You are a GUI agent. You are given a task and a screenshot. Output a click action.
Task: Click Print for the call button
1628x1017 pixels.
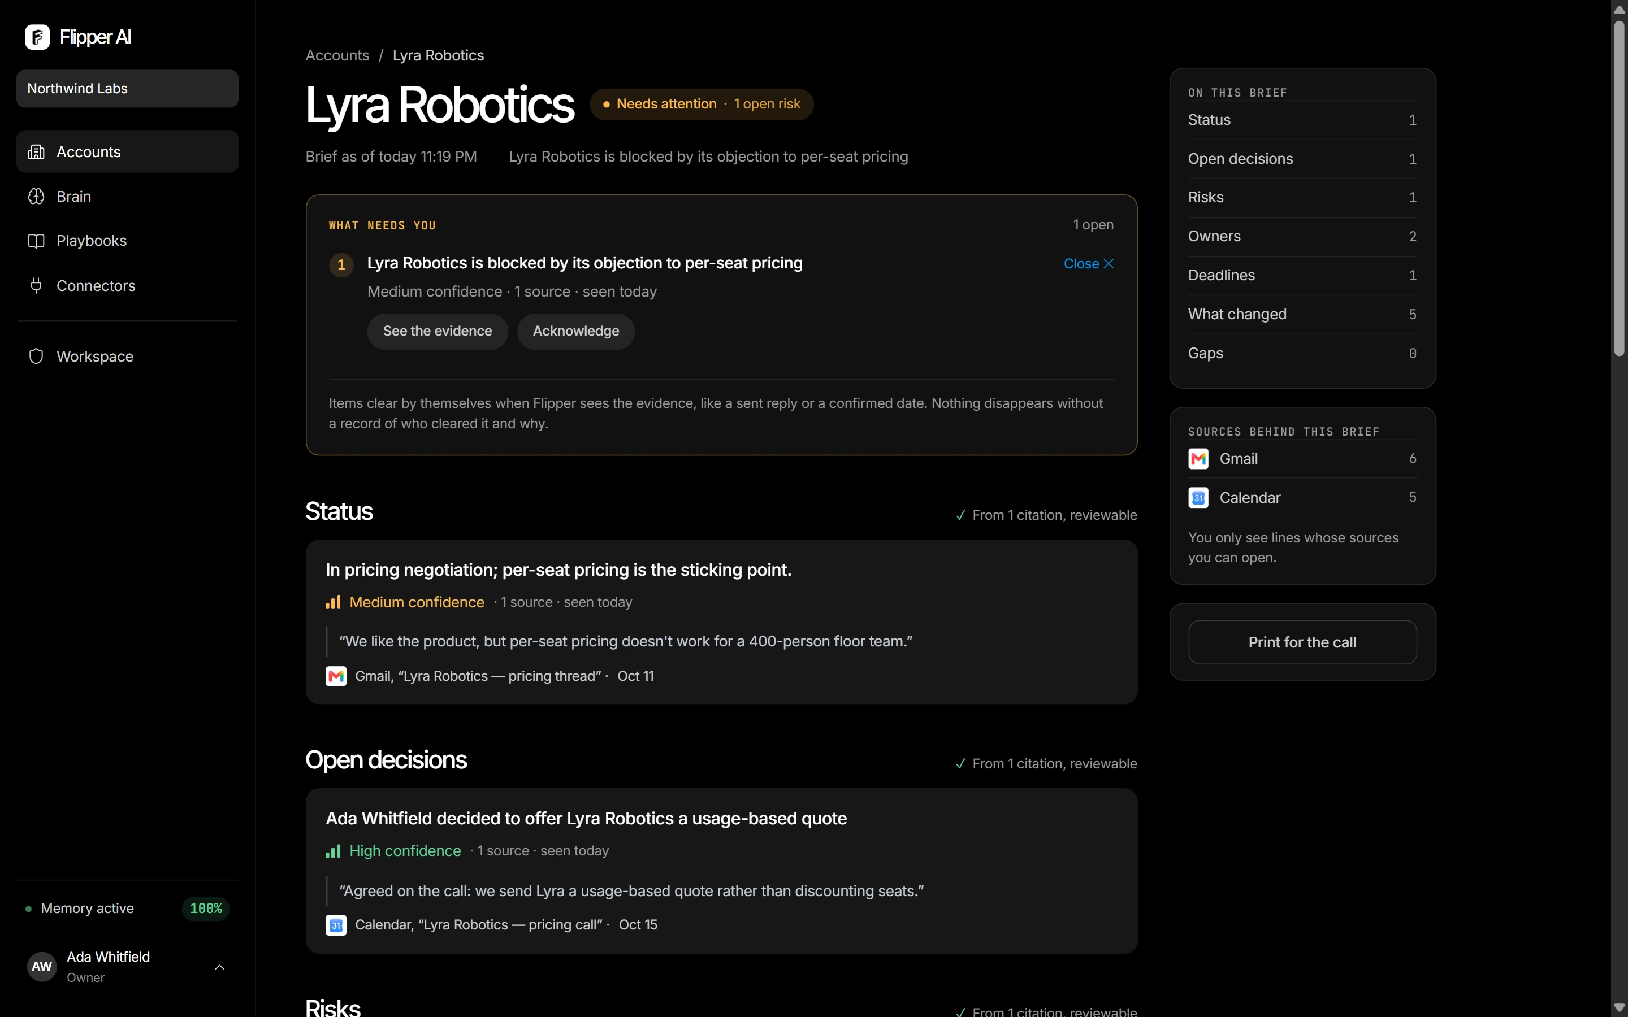pos(1302,642)
